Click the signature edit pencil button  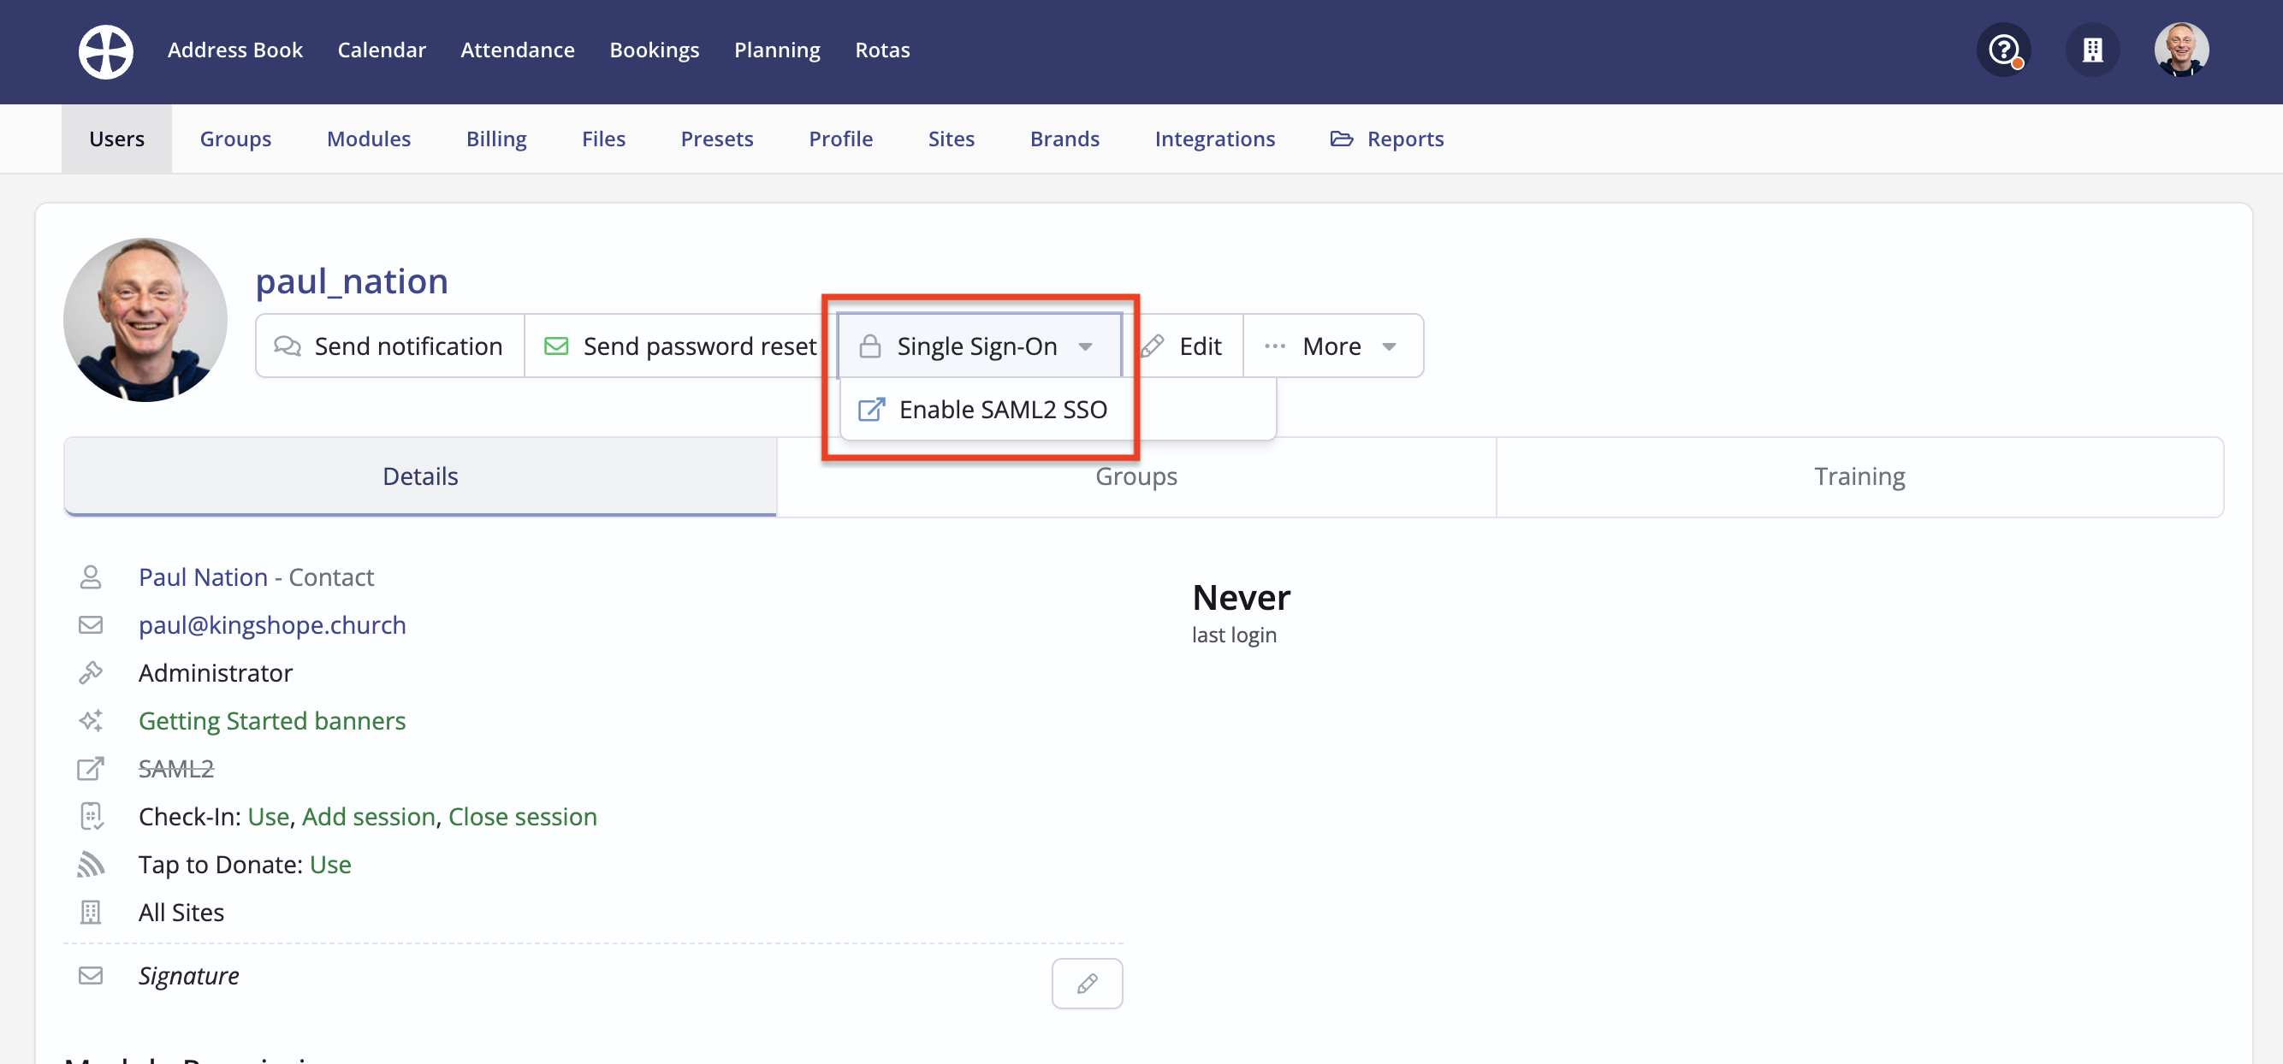(x=1087, y=983)
